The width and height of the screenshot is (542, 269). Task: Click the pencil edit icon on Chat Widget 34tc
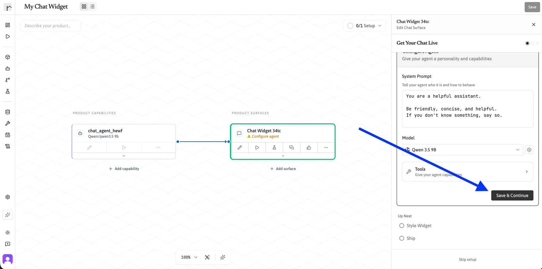click(239, 148)
